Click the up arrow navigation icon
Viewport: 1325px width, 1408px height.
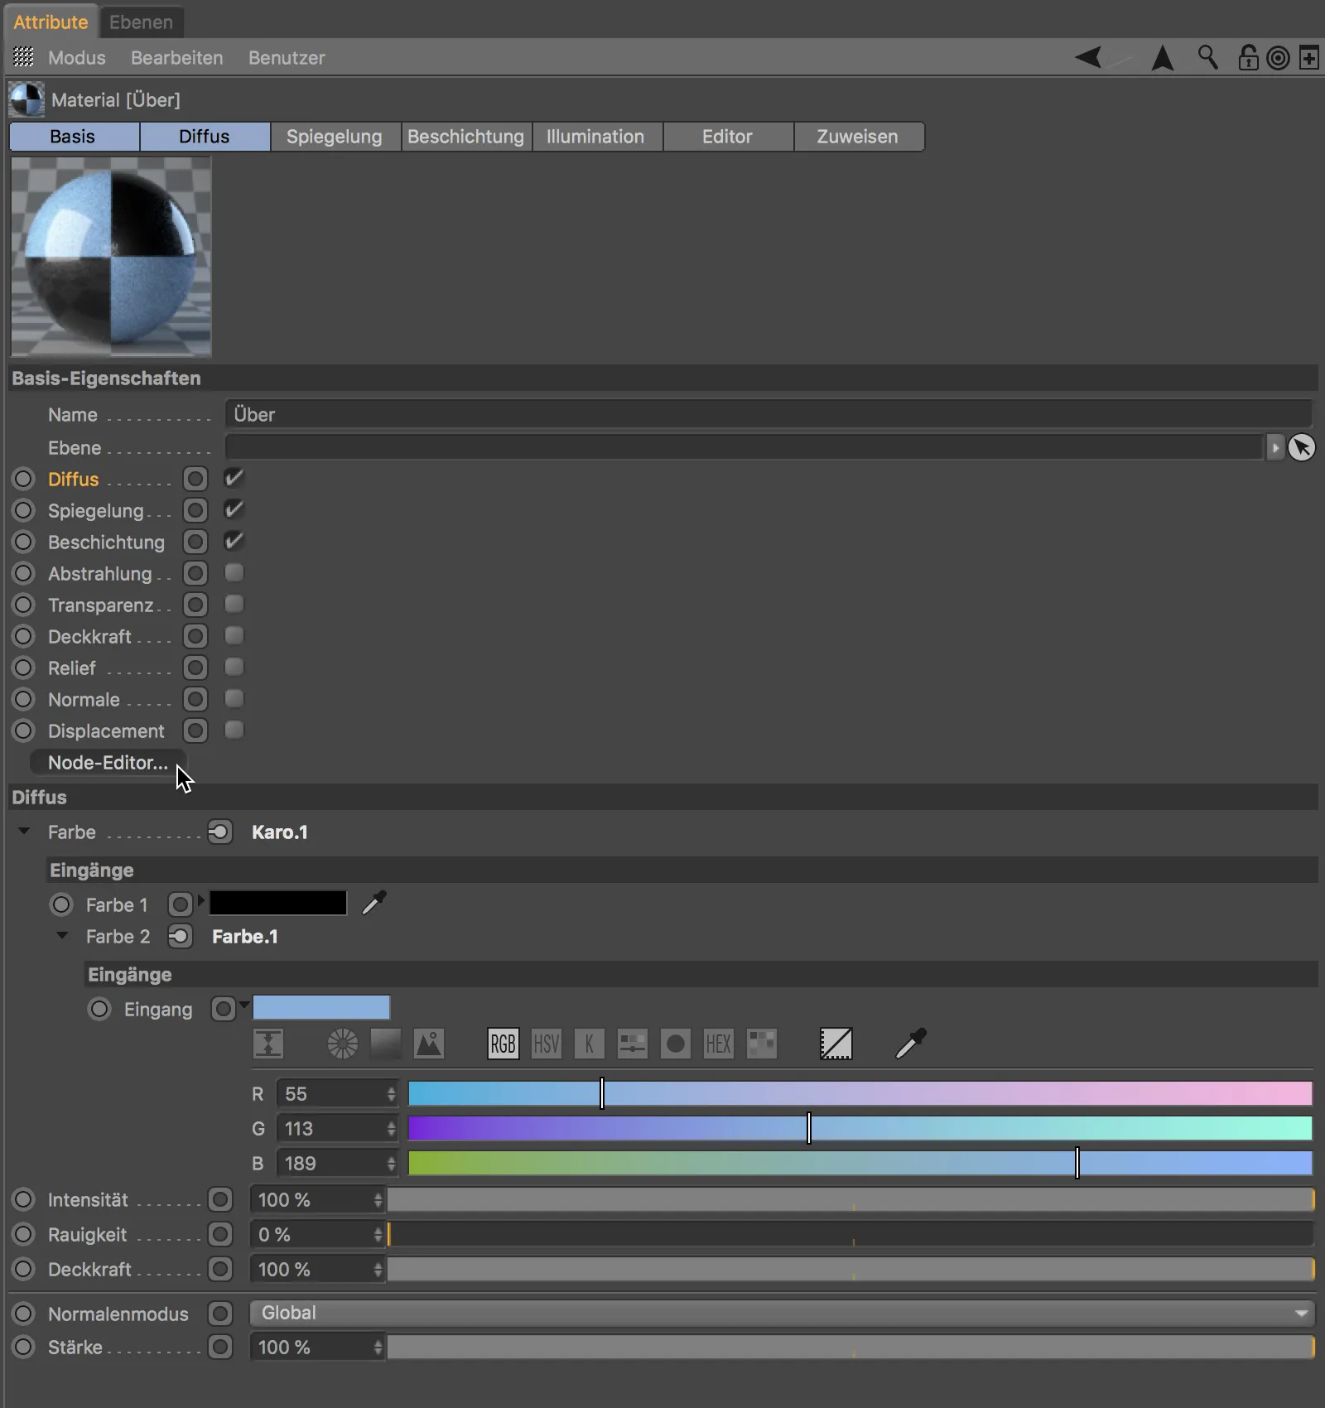tap(1163, 57)
